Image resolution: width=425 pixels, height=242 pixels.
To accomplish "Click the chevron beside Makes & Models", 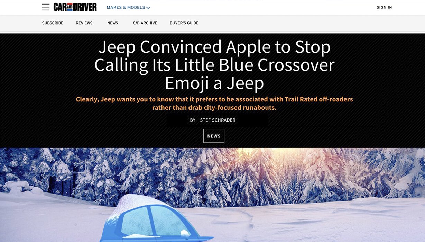I will pos(148,8).
